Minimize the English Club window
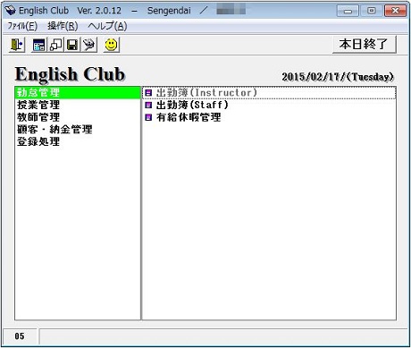 point(348,11)
